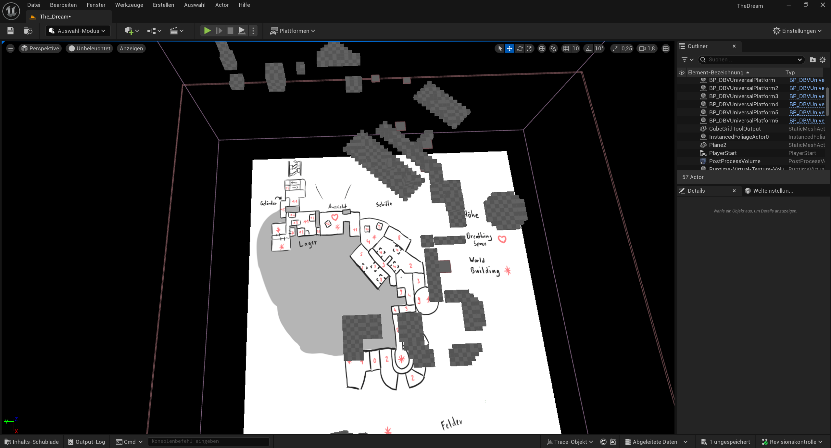Open viewport hamburger options menu
Viewport: 831px width, 448px height.
[x=10, y=48]
